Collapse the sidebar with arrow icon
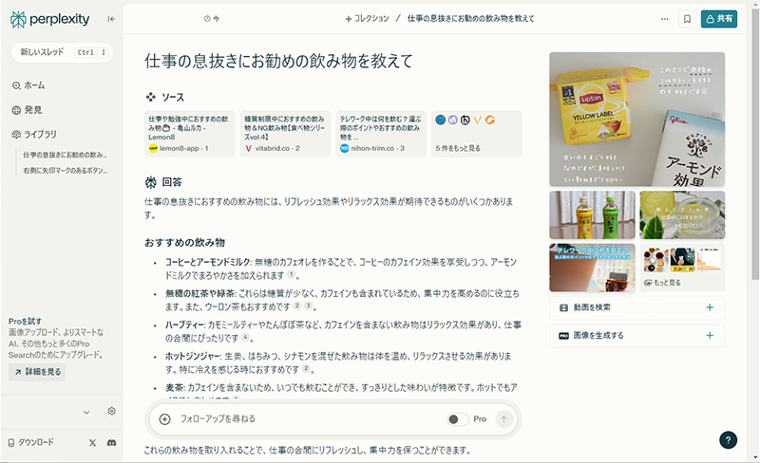 pos(111,19)
